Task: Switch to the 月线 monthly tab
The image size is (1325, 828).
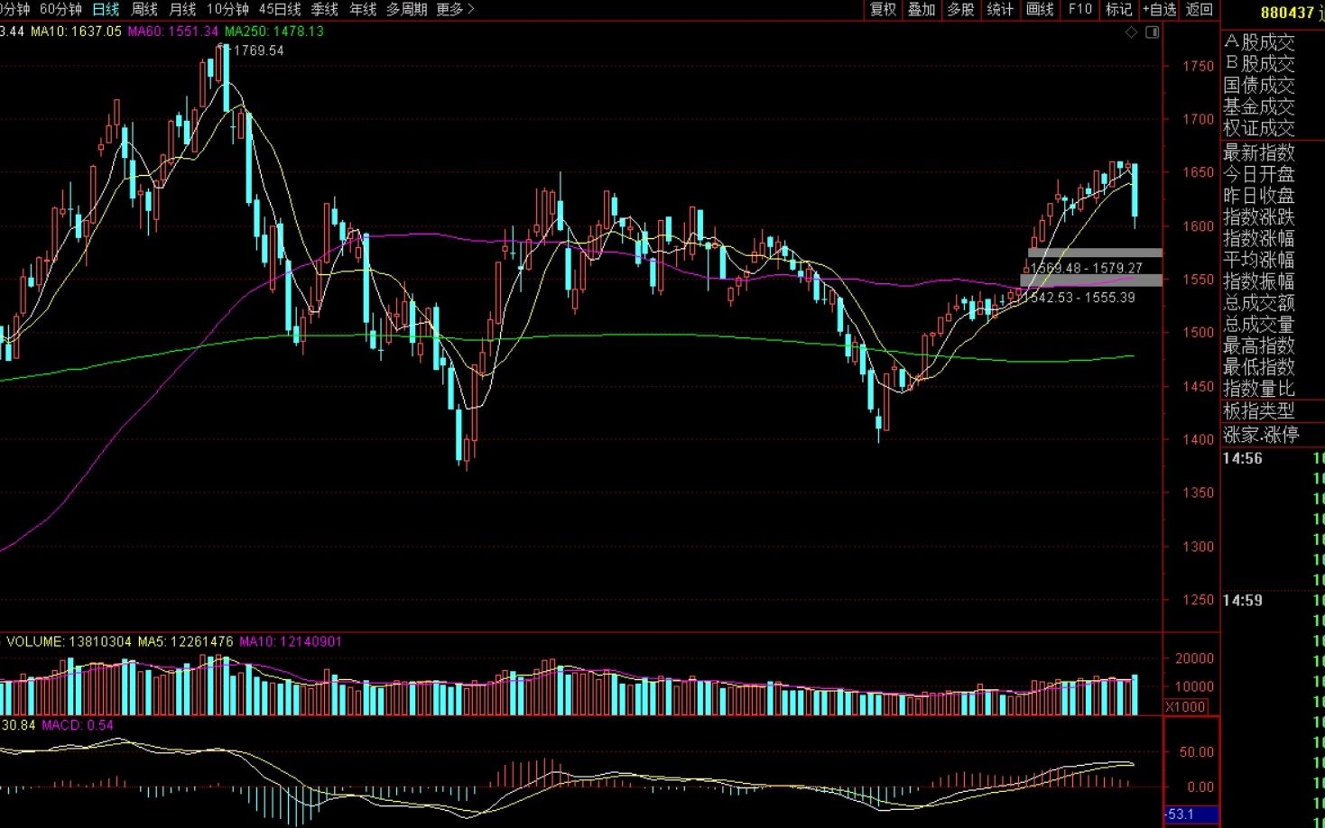Action: pyautogui.click(x=182, y=9)
